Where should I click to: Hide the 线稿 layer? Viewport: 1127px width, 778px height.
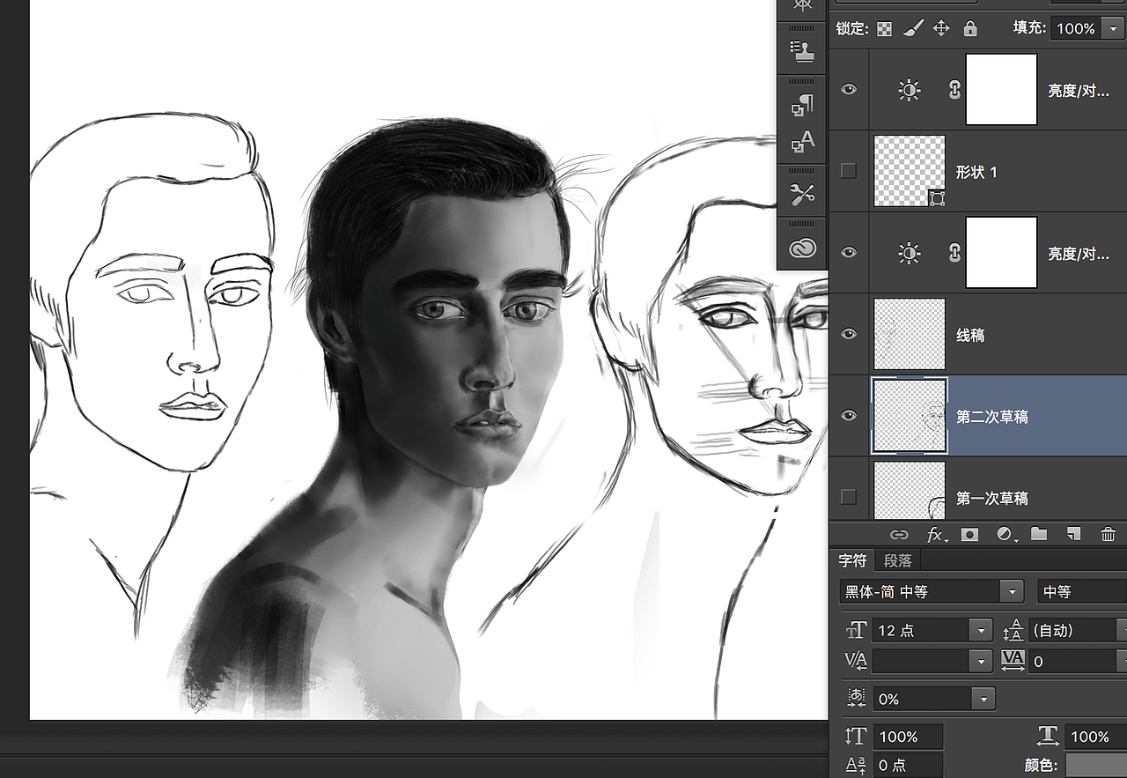tap(849, 335)
